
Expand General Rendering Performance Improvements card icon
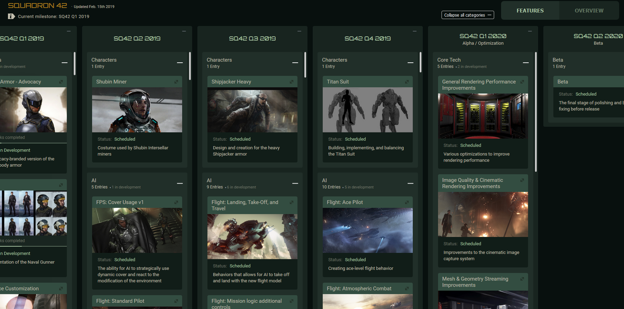(x=522, y=82)
